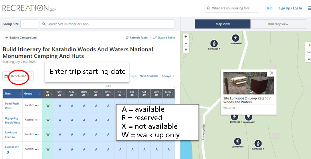Click the 'Site Lunksoos 2 - Loop Katahdin' popup title
The height and width of the screenshot is (159, 311).
tap(247, 100)
